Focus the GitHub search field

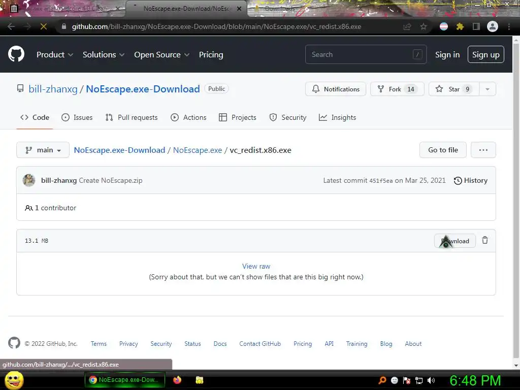366,54
